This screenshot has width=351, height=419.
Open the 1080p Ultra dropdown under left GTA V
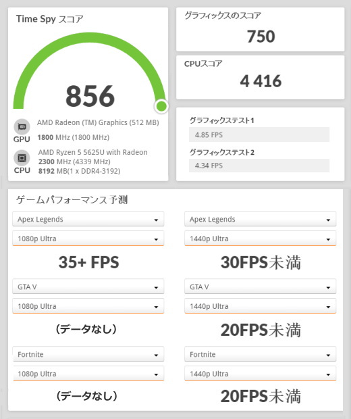[88, 306]
